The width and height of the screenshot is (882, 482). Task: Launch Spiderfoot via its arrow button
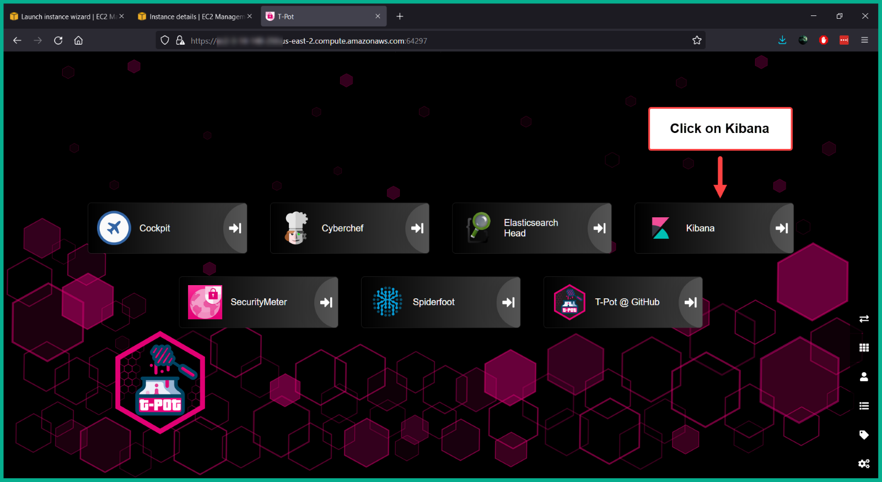[x=508, y=302]
